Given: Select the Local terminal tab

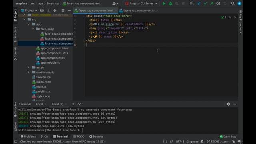Looking at the screenshot, I should pyautogui.click(x=40, y=104).
